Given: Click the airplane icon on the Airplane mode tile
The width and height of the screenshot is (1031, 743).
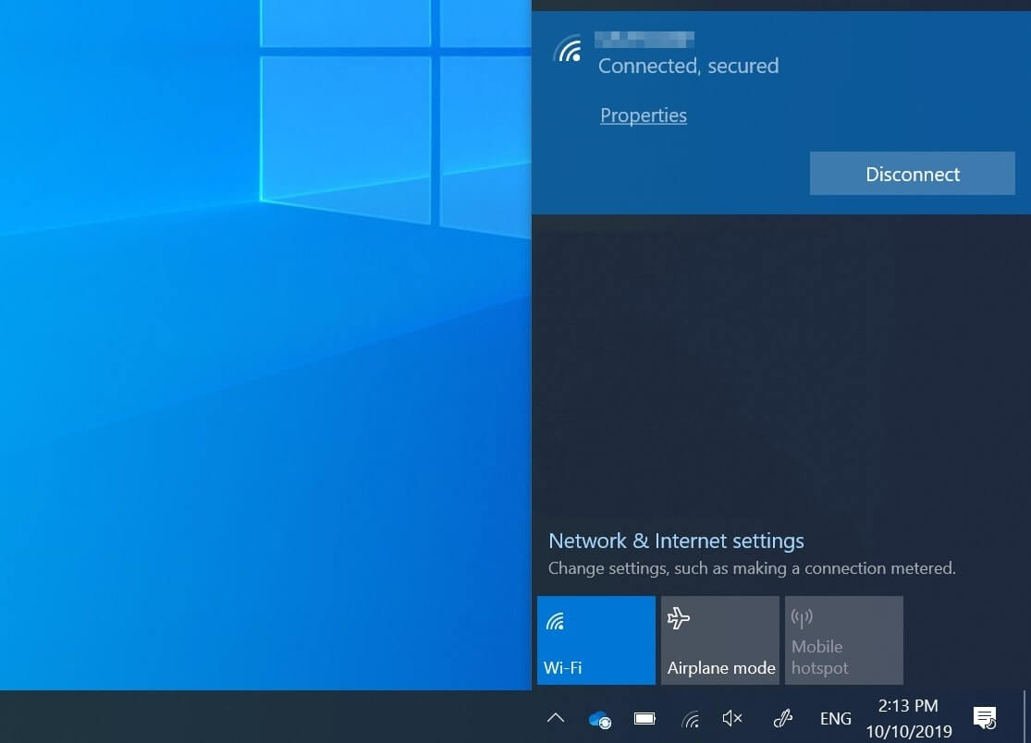Looking at the screenshot, I should (680, 618).
